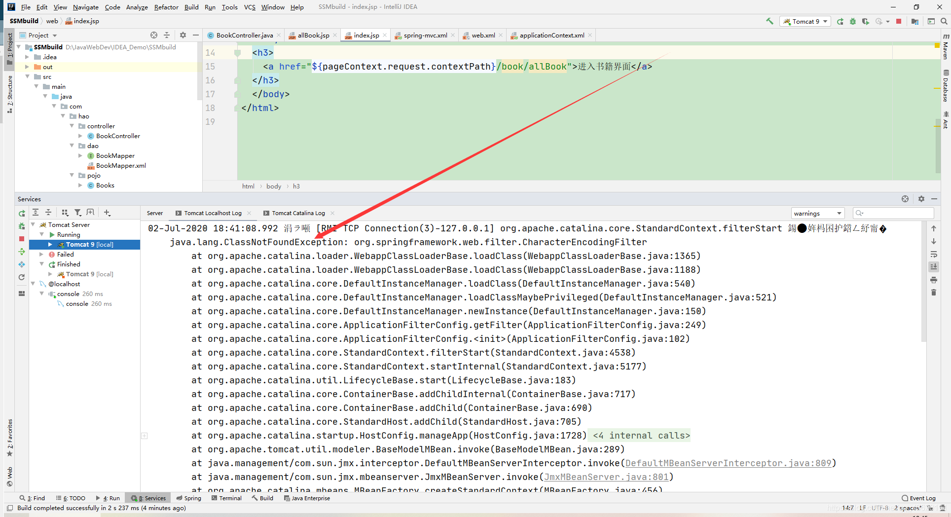Start Debug with the bug icon

(853, 21)
